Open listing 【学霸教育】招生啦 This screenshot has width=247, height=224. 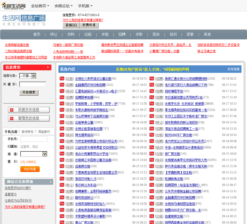coord(178,172)
